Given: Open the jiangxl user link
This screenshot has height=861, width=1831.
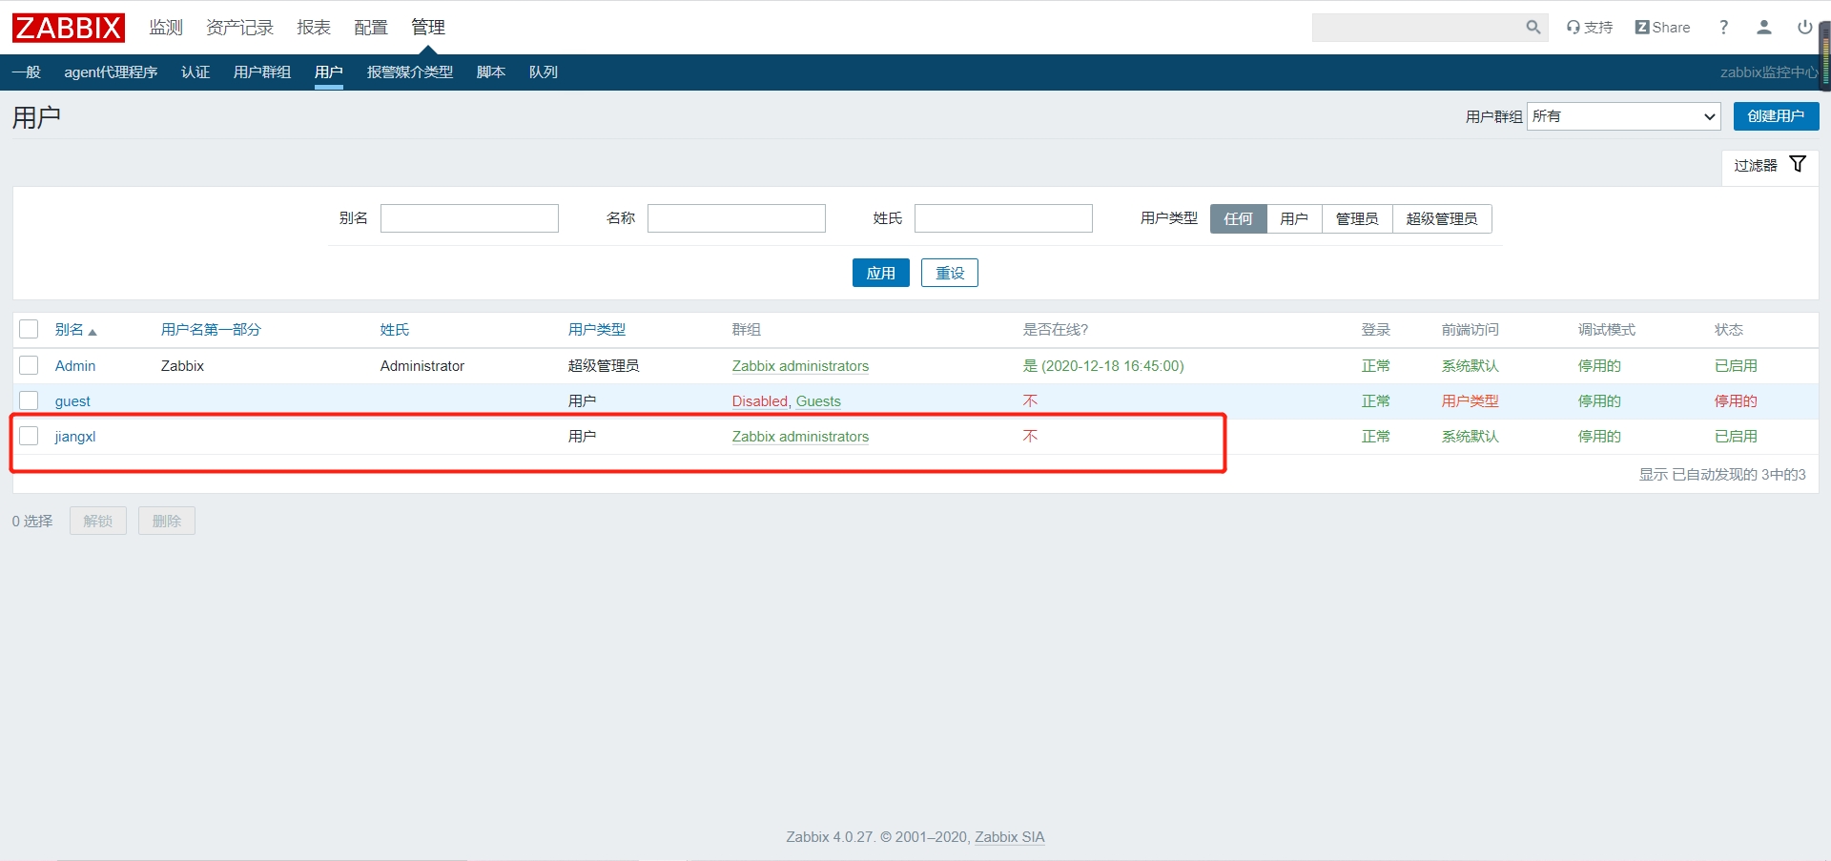Looking at the screenshot, I should click(x=75, y=437).
